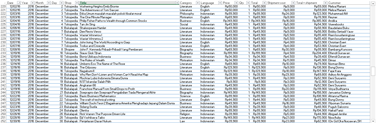Select row header 232

pyautogui.click(x=3, y=50)
